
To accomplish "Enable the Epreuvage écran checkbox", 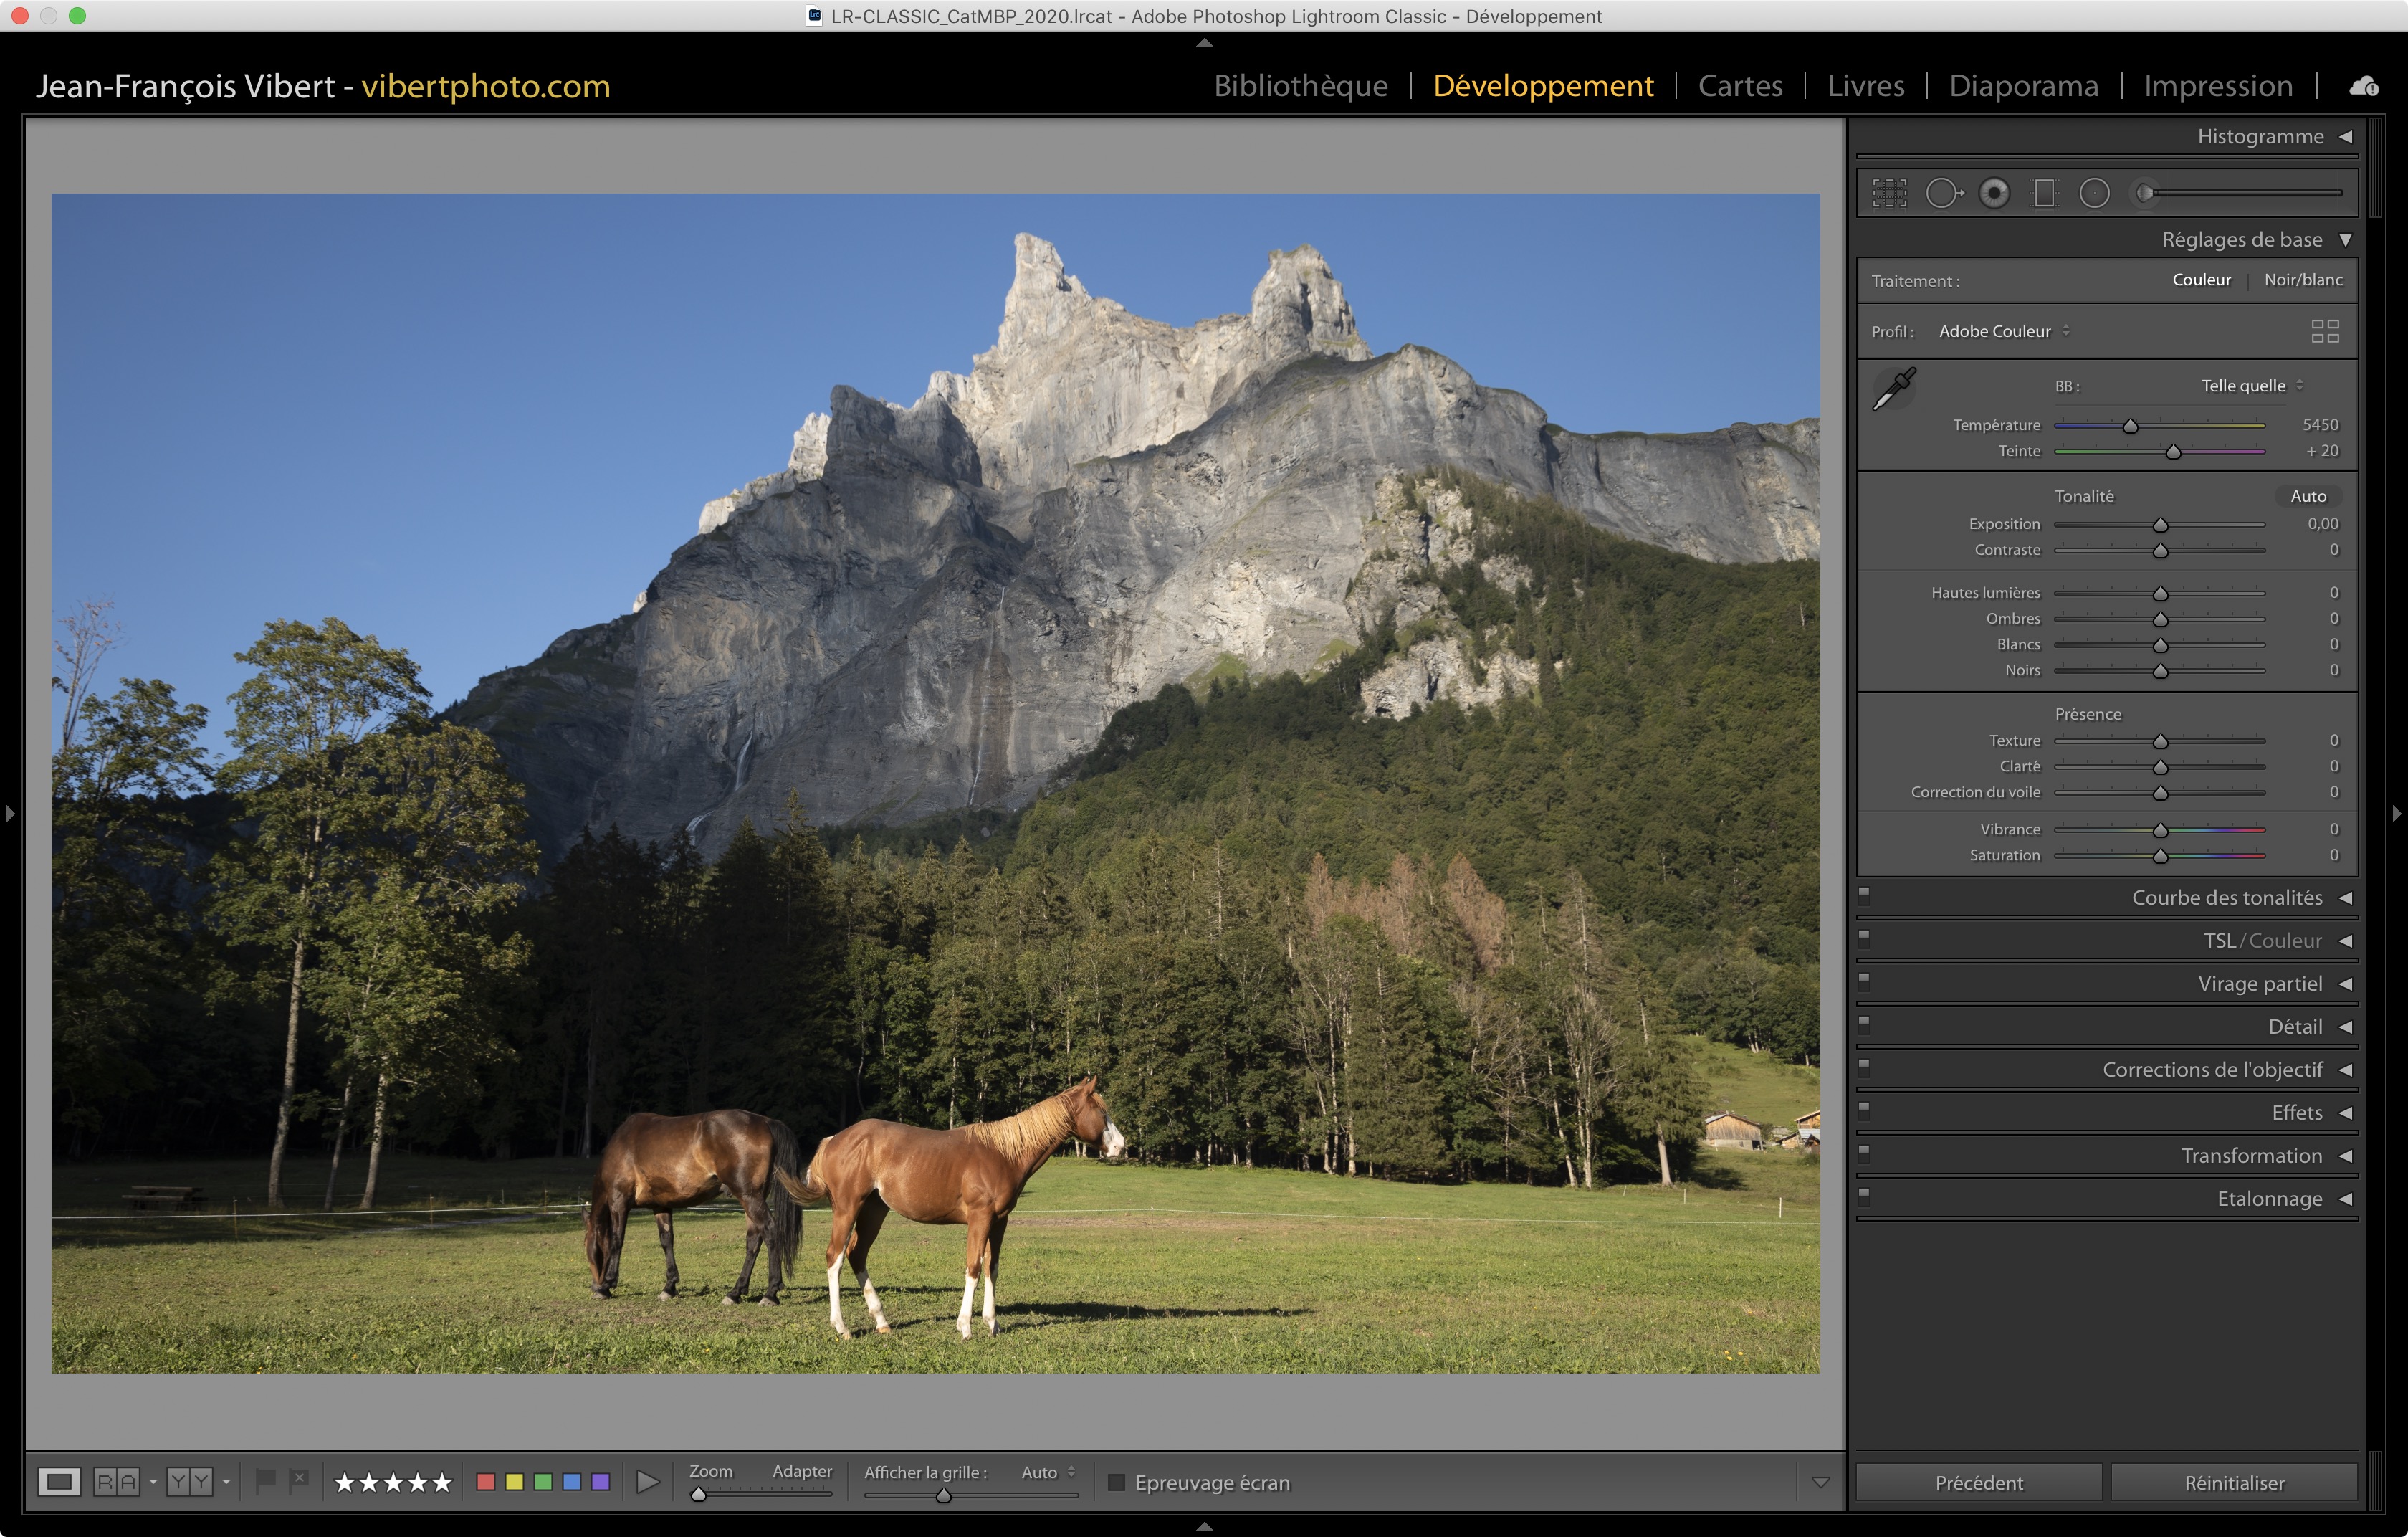I will tap(1116, 1482).
